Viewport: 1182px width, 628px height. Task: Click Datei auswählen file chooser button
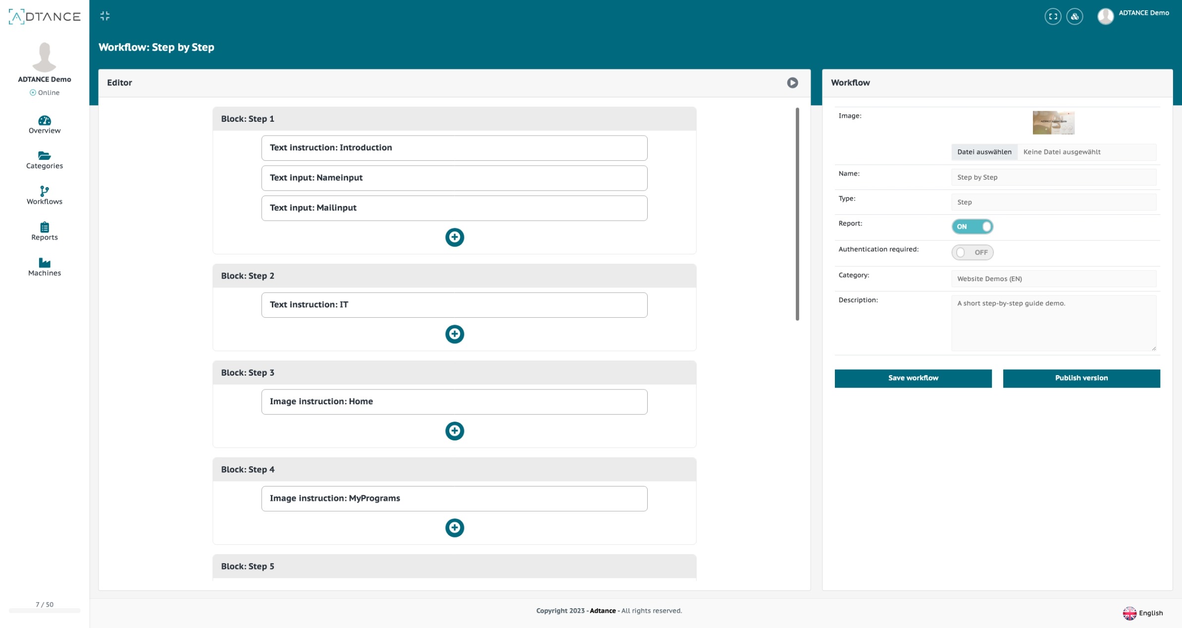[x=984, y=152]
